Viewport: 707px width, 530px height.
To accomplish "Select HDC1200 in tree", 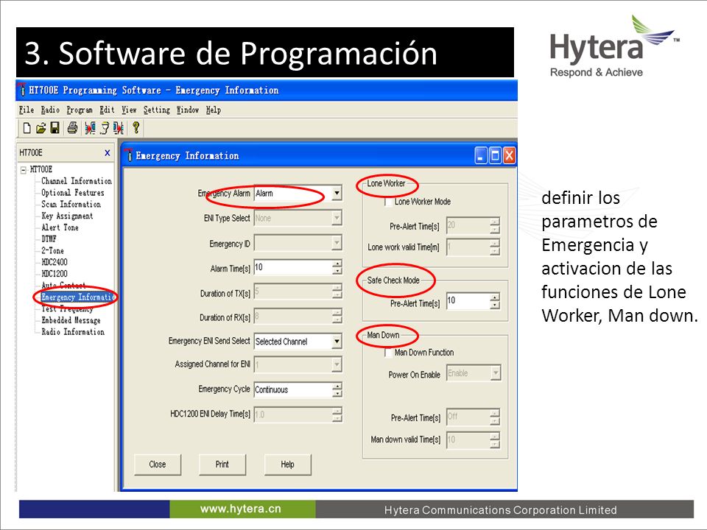I will click(54, 274).
